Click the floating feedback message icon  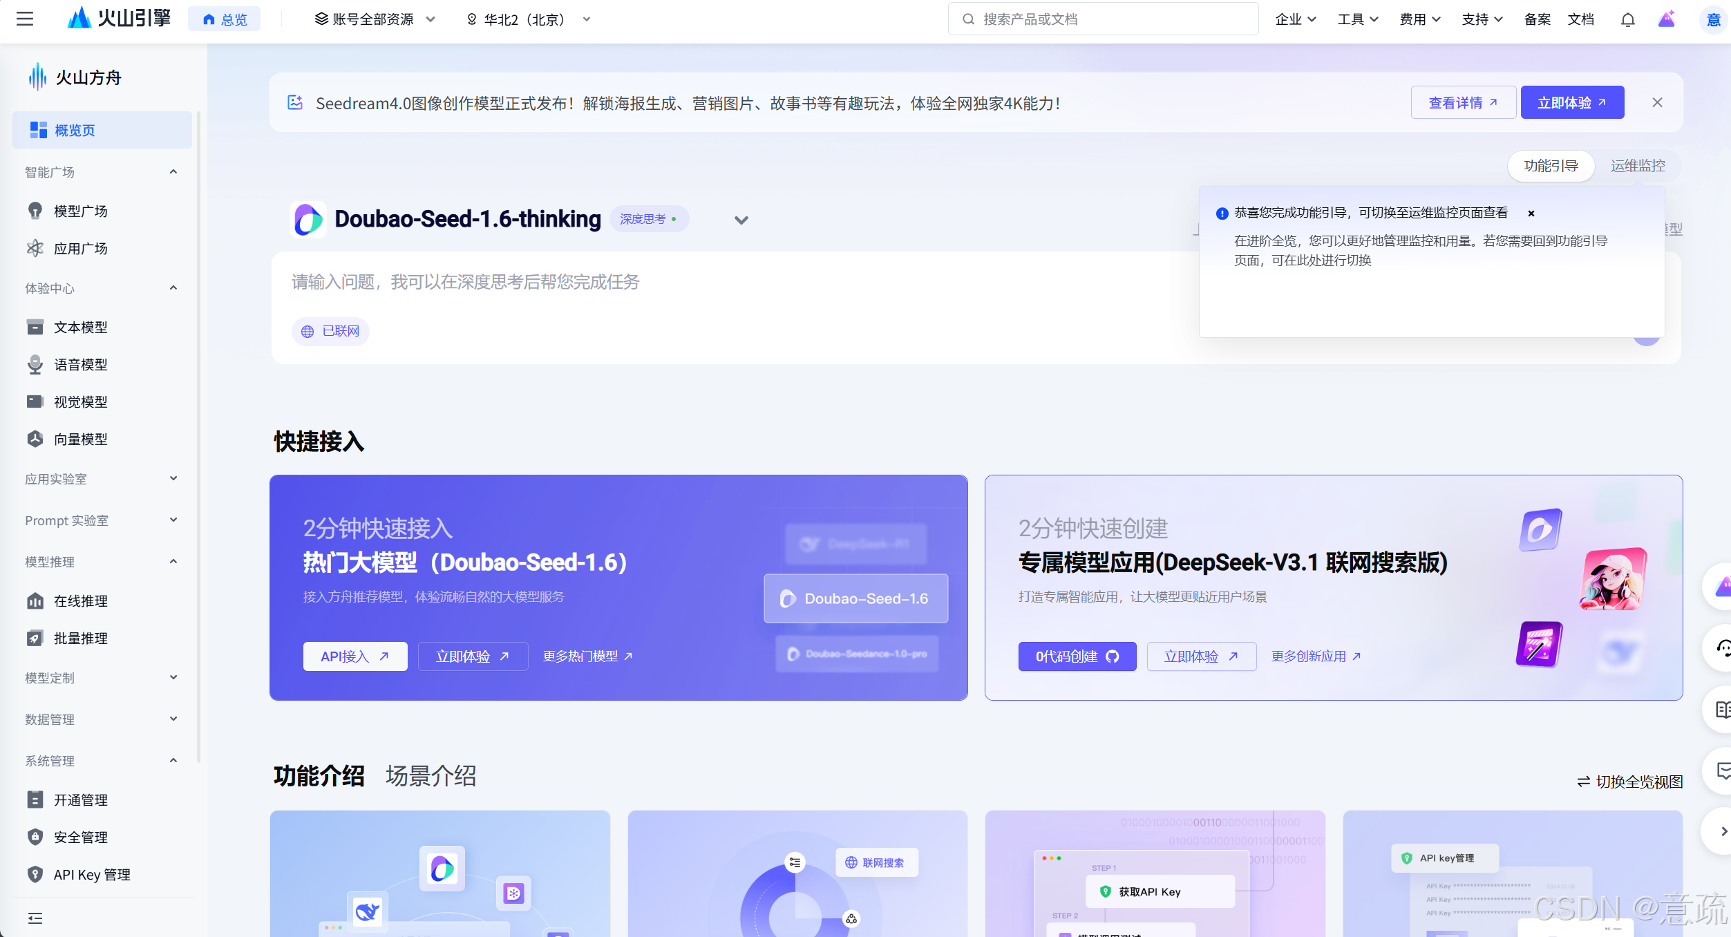1722,771
